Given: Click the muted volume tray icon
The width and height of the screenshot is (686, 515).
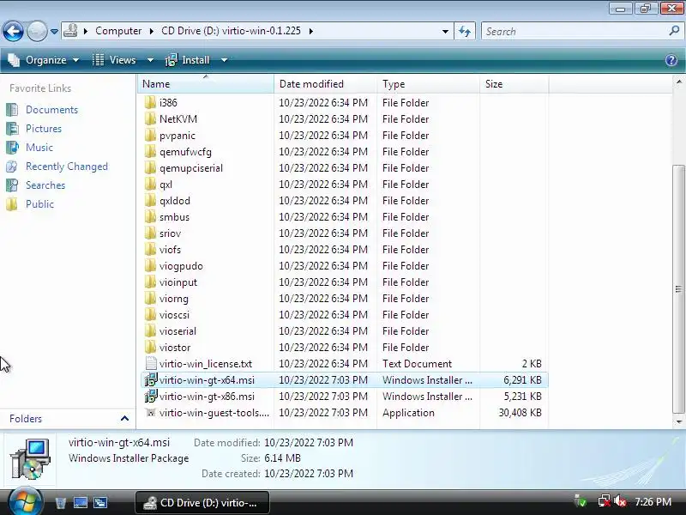Looking at the screenshot, I should (x=620, y=501).
